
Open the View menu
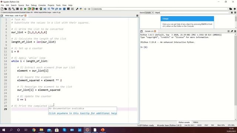64,5
